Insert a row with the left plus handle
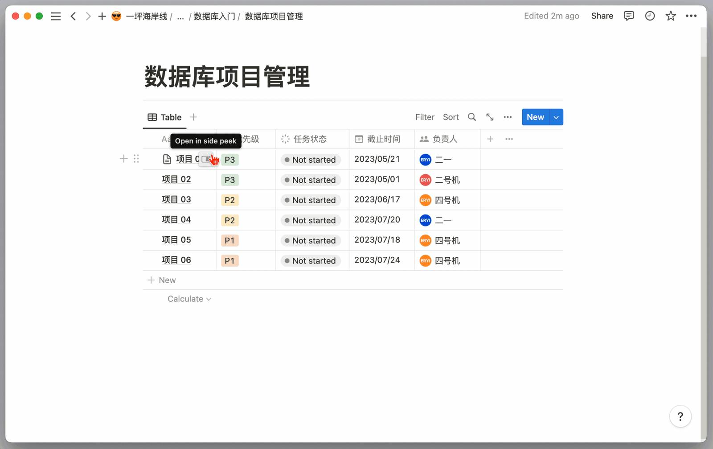This screenshot has width=713, height=449. 124,159
